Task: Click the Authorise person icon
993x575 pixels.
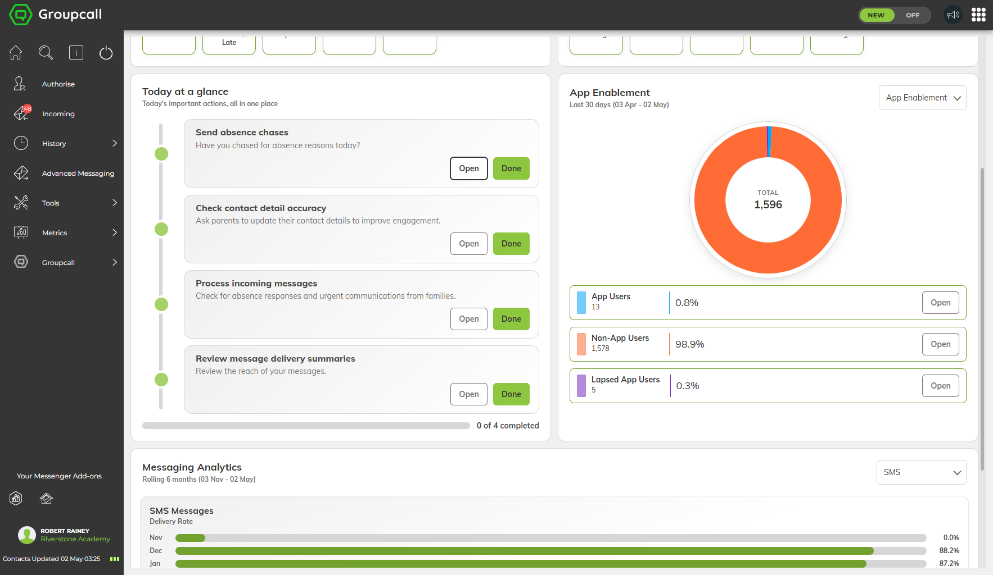Action: 20,84
